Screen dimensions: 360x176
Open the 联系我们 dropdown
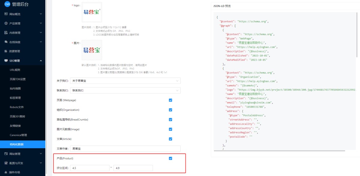coord(125,90)
